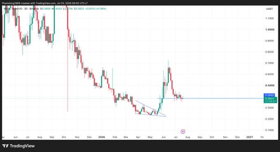Click the 2026 year label on time axis
Viewport: 280px width, 152px height.
pos(102,137)
